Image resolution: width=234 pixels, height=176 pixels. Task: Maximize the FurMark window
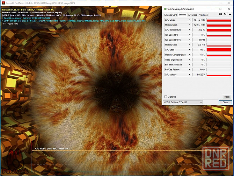pos(221,2)
